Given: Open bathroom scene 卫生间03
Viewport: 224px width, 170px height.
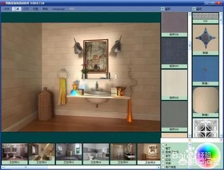Looking at the screenshot, I should point(69,154).
